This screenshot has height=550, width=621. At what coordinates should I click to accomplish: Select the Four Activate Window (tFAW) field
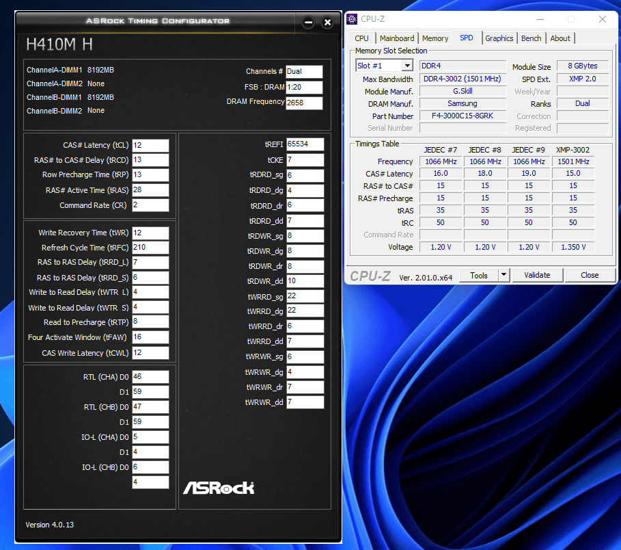[x=150, y=337]
